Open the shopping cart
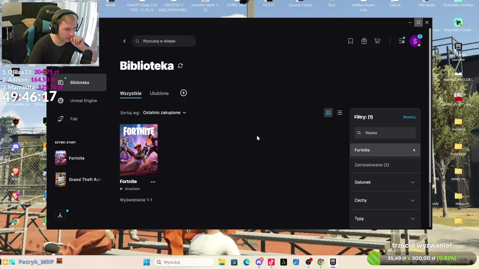479x269 pixels. pyautogui.click(x=377, y=41)
